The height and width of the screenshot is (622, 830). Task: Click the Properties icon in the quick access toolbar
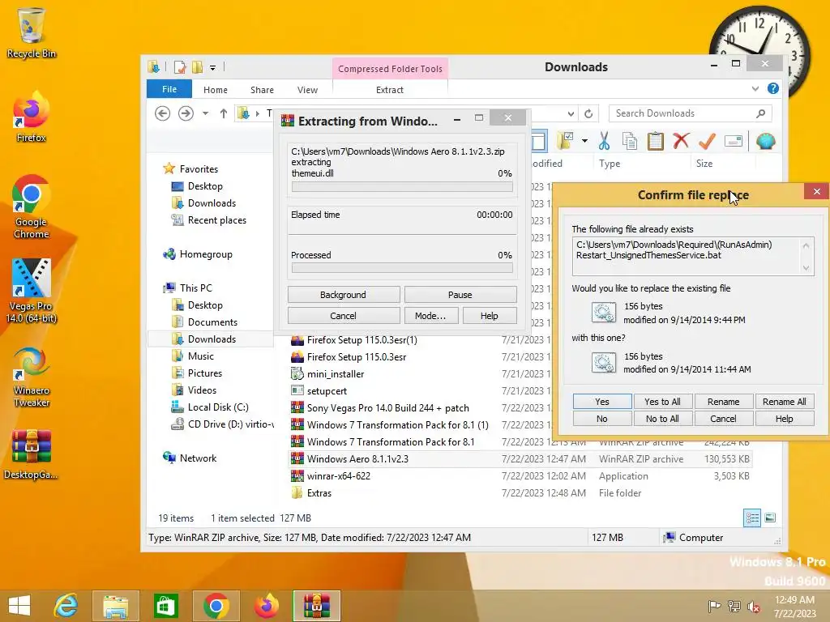(180, 67)
